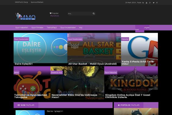
Task: Click Önemli 5 Yazı tag on Neverwinter card
Action: (x=56, y=72)
